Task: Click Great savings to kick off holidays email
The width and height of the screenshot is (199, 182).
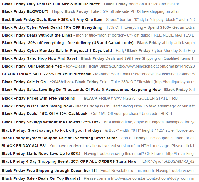Action: 51,130
